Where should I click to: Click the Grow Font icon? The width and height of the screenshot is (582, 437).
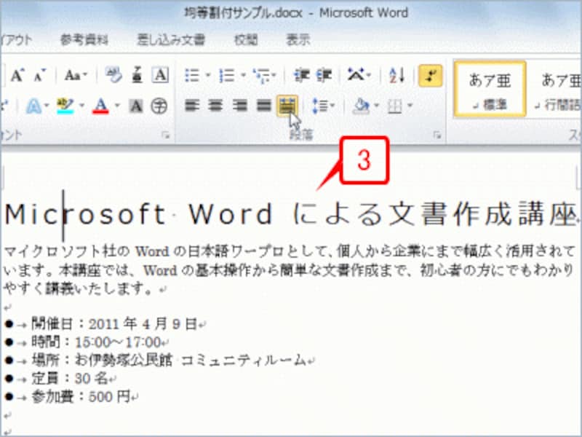[x=17, y=76]
